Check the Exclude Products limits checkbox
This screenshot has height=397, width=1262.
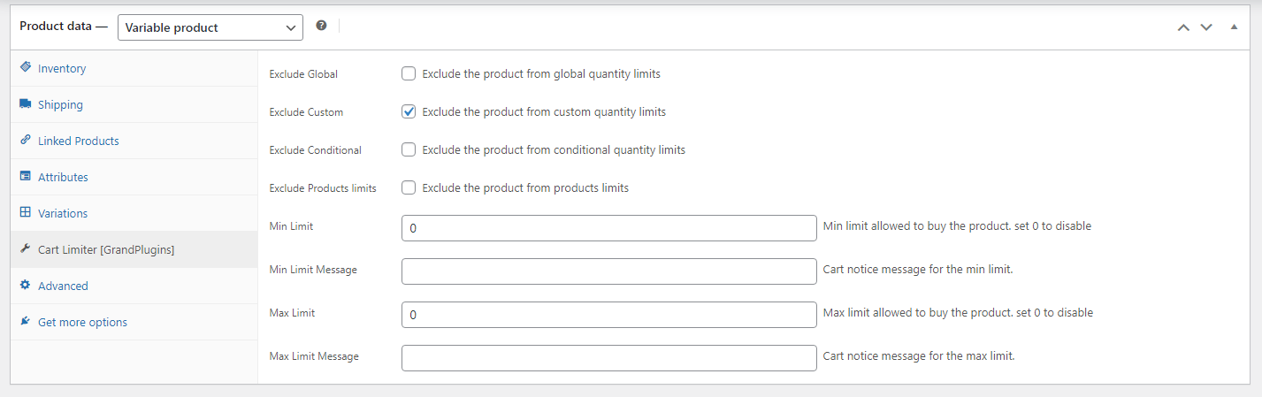tap(409, 187)
